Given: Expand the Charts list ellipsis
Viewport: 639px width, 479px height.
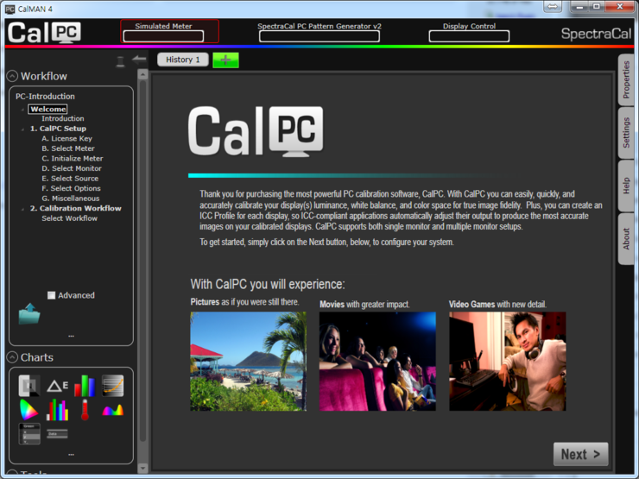Looking at the screenshot, I should pos(72,454).
